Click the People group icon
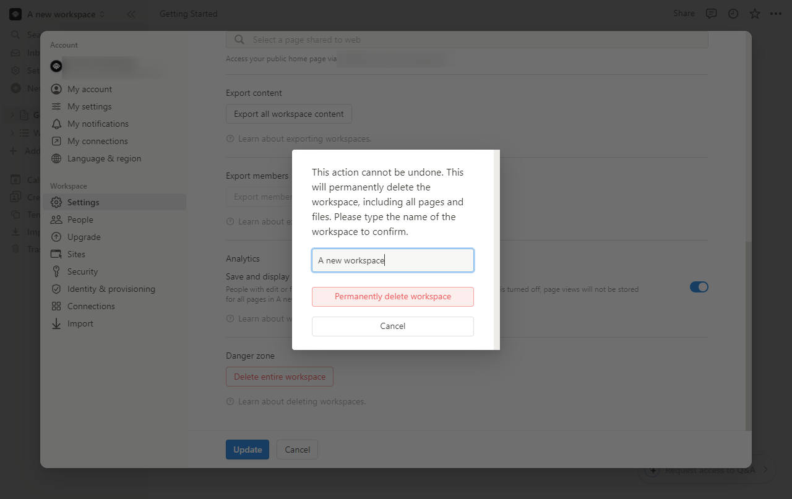792x499 pixels. pyautogui.click(x=56, y=220)
